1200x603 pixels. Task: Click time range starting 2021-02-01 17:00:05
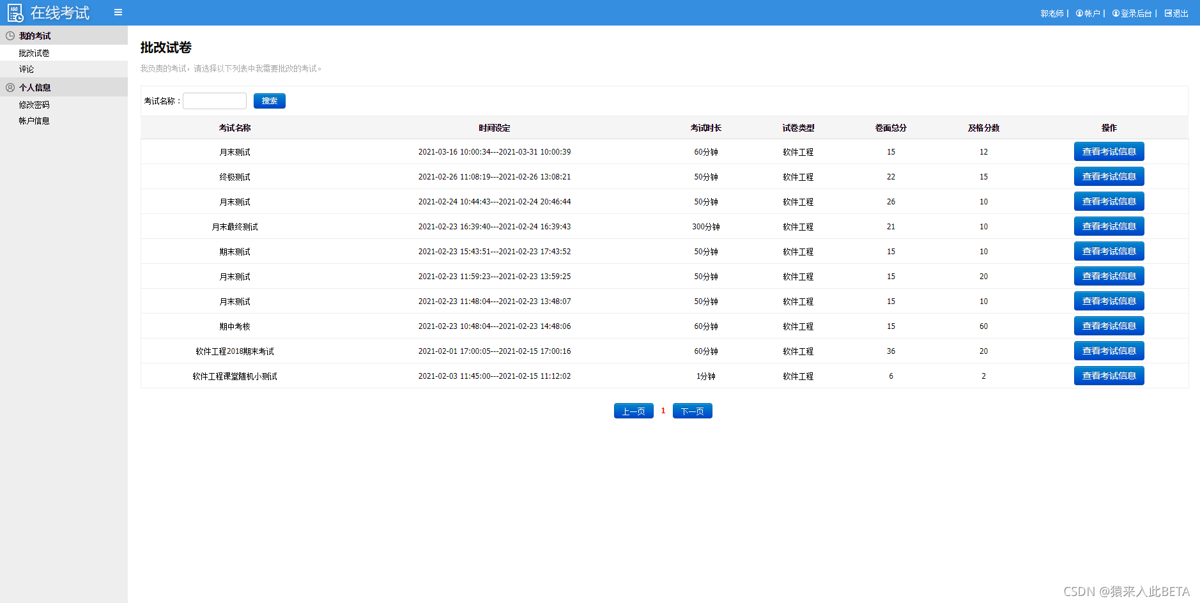[495, 351]
